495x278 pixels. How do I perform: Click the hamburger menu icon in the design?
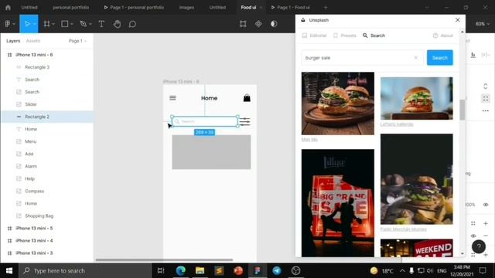pos(172,98)
